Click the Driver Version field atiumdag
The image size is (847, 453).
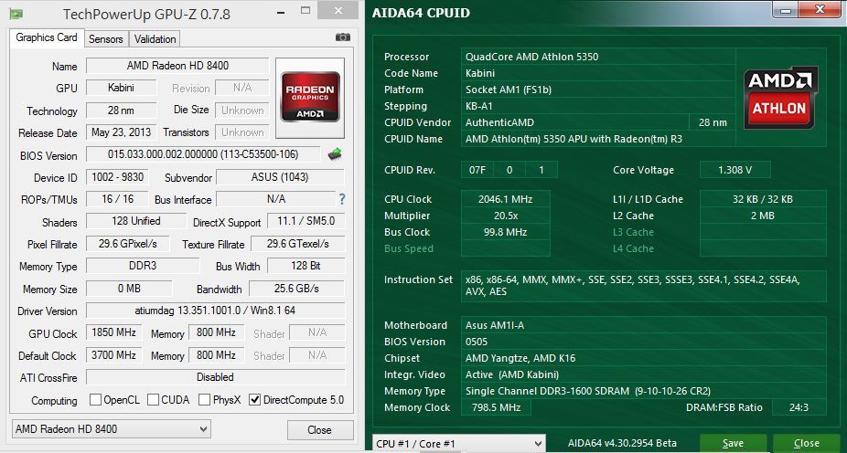(x=215, y=311)
